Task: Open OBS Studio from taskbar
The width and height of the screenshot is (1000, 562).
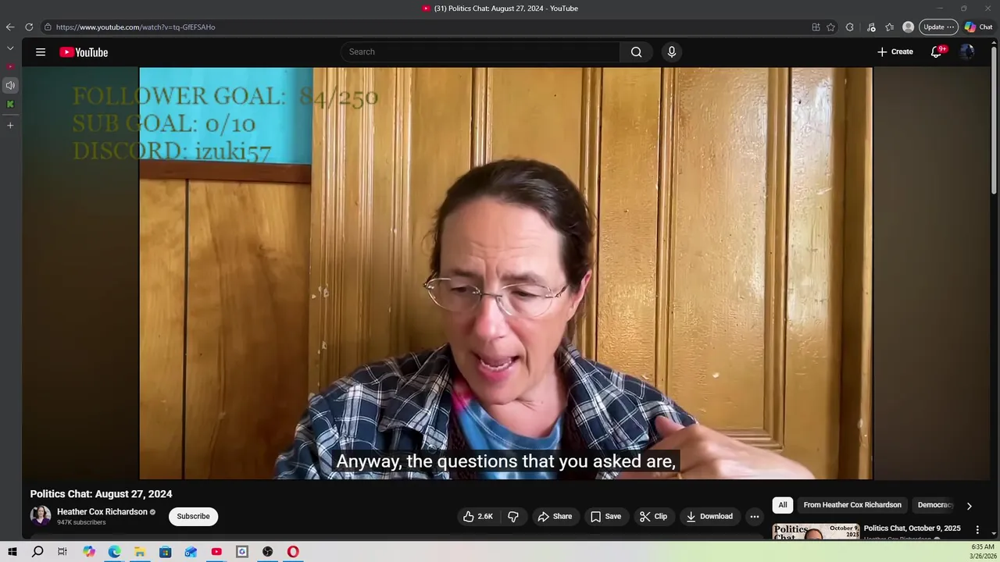Action: click(268, 552)
